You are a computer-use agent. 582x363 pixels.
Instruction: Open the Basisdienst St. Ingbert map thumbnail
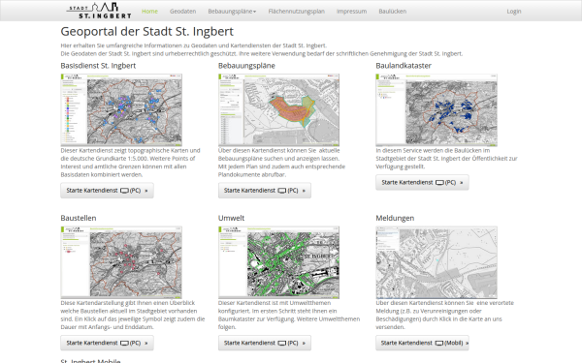(x=121, y=109)
